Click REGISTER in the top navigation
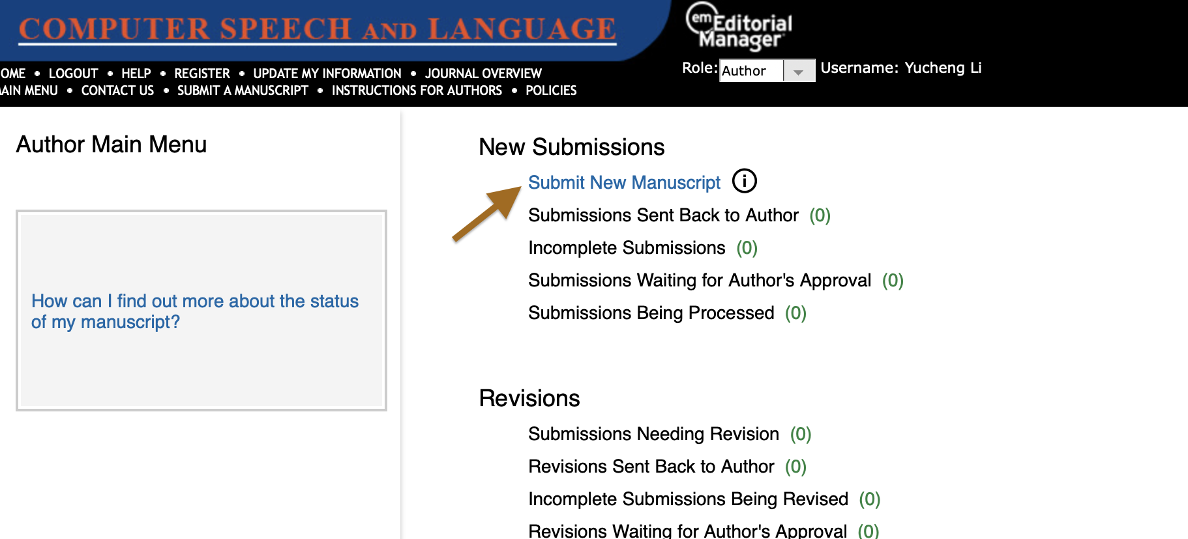1188x539 pixels. 201,74
